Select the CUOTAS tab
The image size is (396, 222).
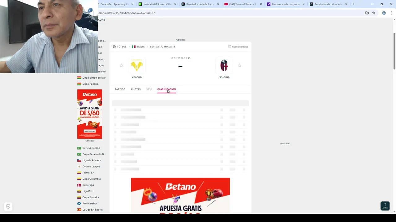[136, 89]
